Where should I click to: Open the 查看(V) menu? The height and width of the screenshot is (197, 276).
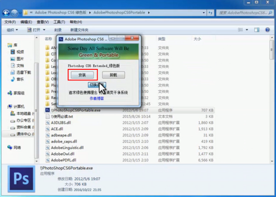click(43, 22)
